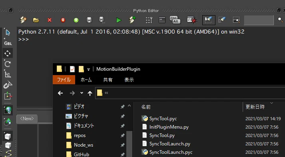Select the SyncTool.pyc file

pyautogui.click(x=163, y=119)
